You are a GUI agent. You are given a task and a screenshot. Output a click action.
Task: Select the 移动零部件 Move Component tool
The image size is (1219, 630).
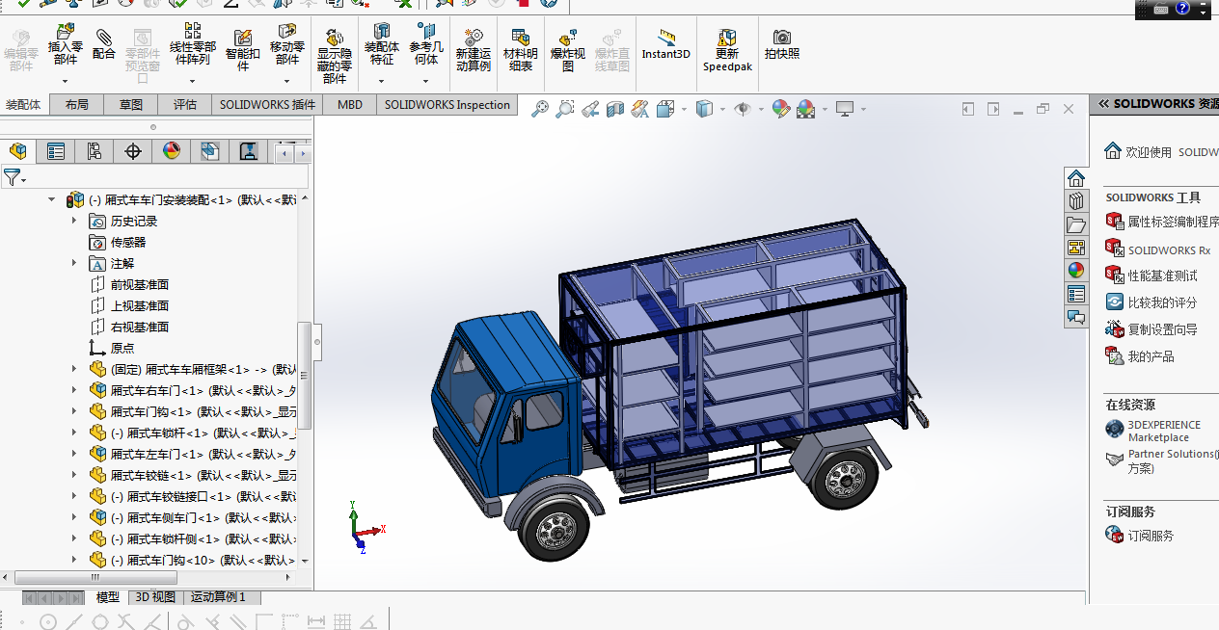coord(287,45)
